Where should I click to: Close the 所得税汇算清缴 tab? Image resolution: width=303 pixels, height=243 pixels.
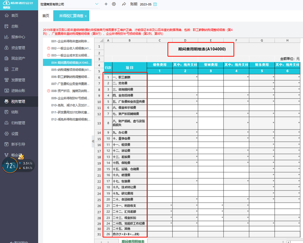pyautogui.click(x=86, y=16)
